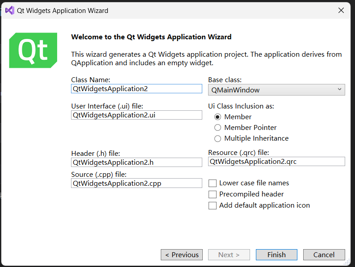
Task: Cancel the wizard dialog
Action: click(x=324, y=255)
